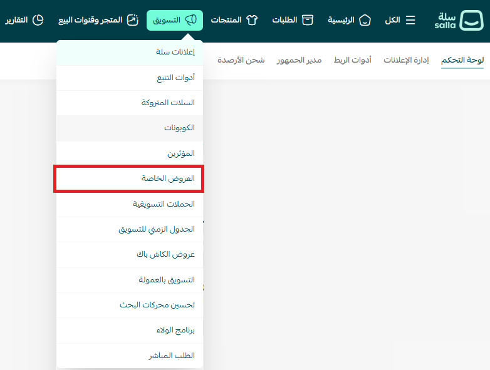The image size is (490, 370).
Task: Open the hamburger menu icon next to الكل
Action: point(410,20)
